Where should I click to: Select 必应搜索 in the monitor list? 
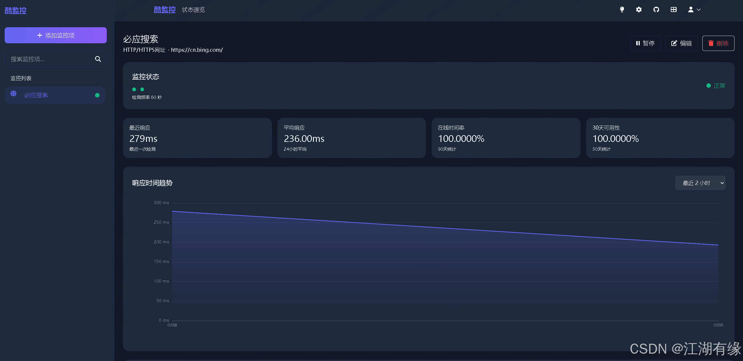coord(36,95)
